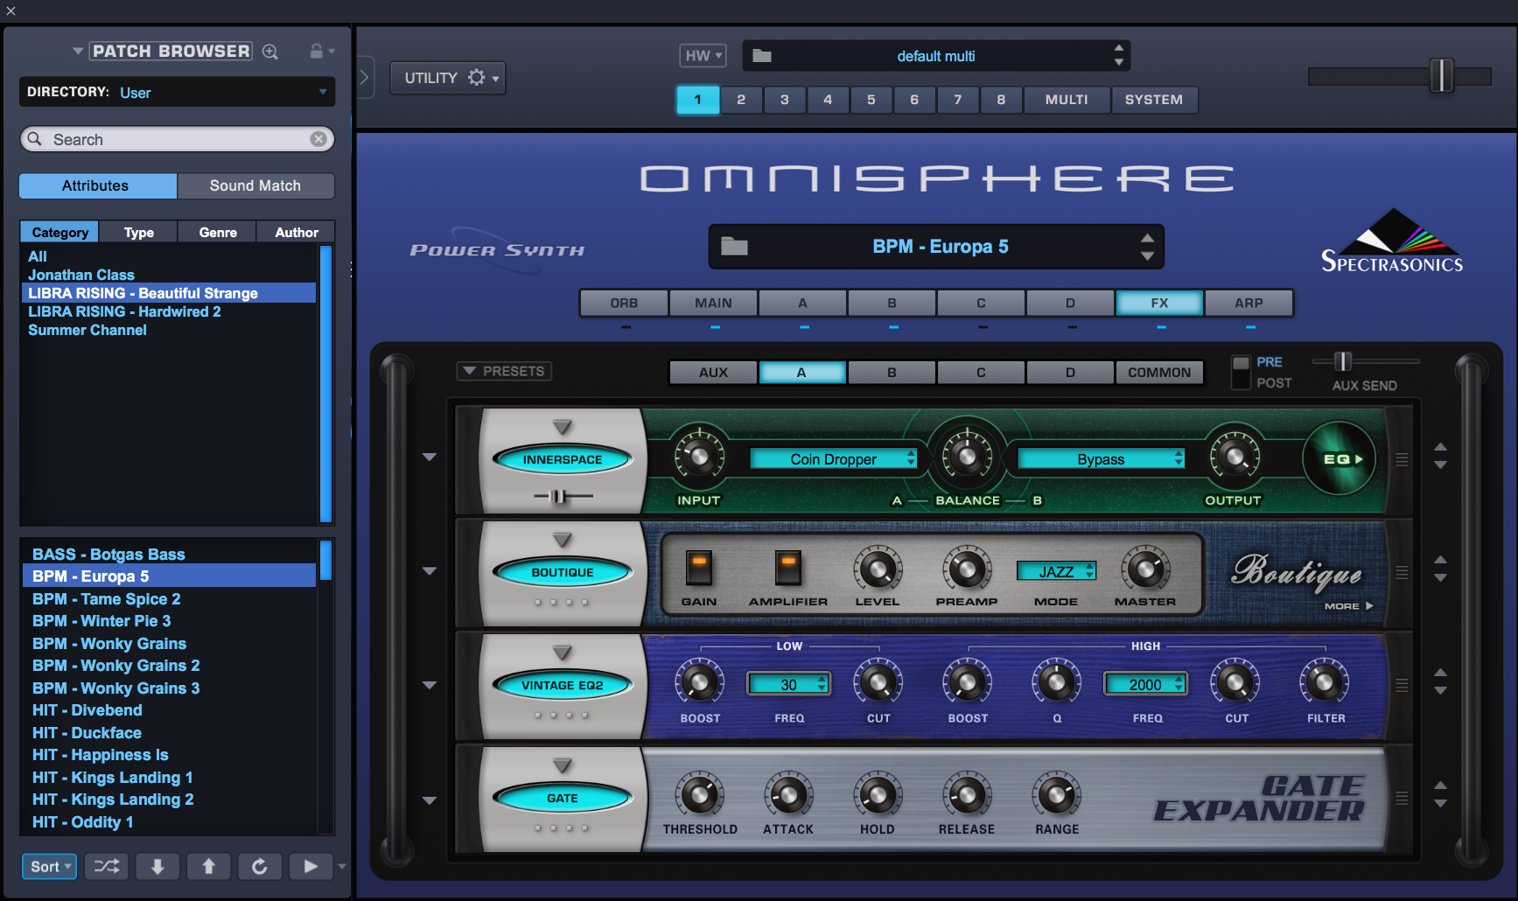Expand Boutique MORE controls
The width and height of the screenshot is (1518, 901).
(x=1348, y=606)
